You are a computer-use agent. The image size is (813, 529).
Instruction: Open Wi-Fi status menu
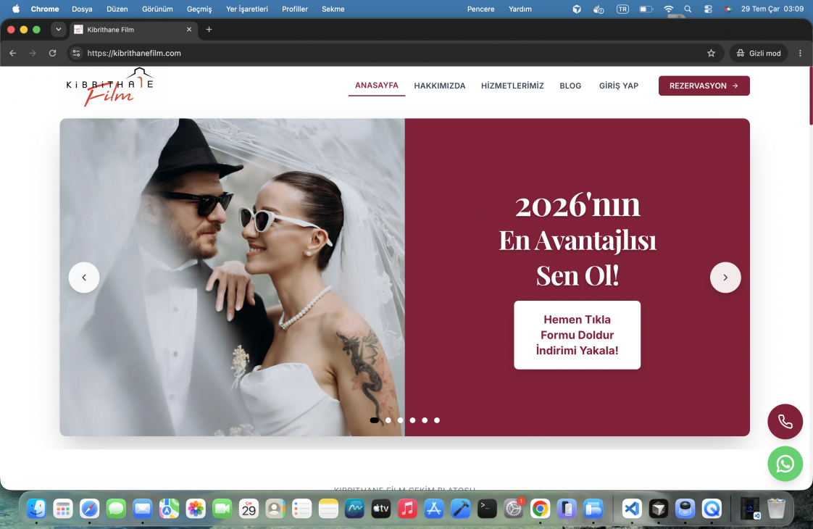point(668,9)
